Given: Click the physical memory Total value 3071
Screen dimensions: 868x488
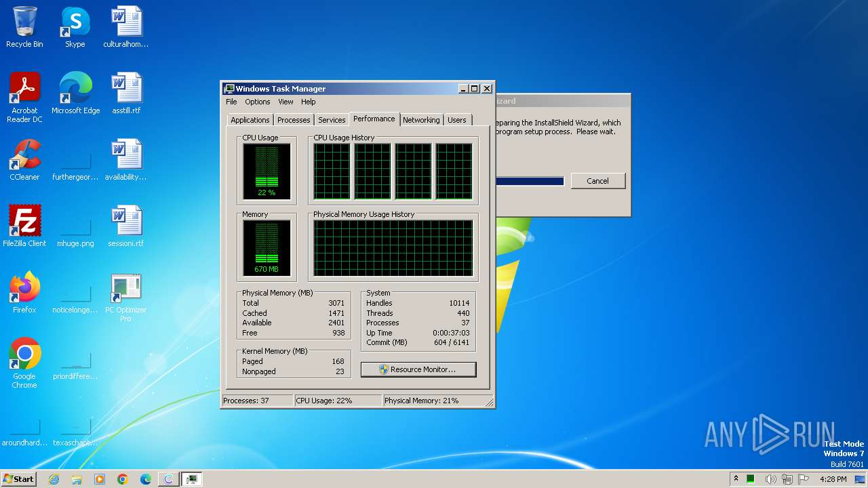Looking at the screenshot, I should pyautogui.click(x=336, y=303).
